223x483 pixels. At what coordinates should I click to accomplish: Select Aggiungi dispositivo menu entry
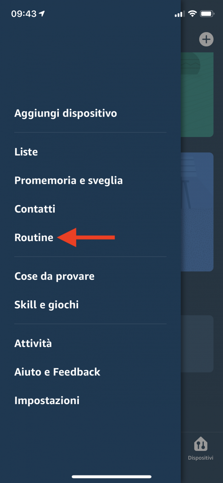[66, 113]
